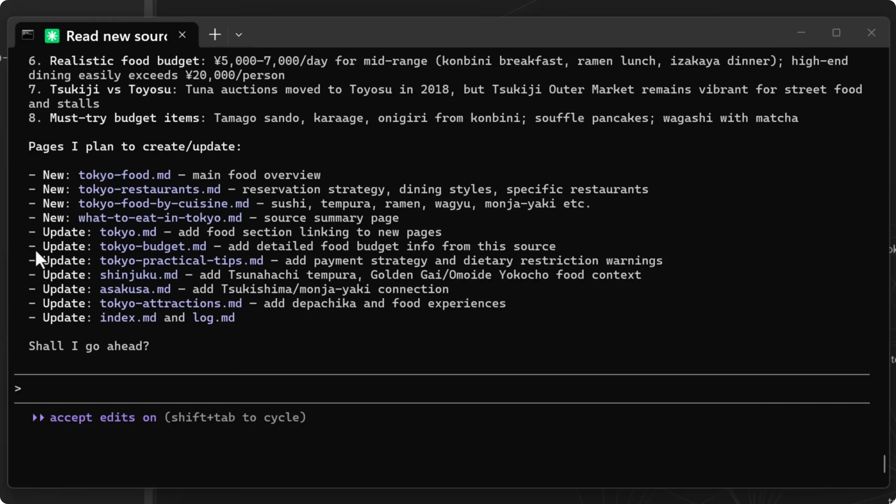Open the tokyo-practical-tips.md link

tap(182, 261)
